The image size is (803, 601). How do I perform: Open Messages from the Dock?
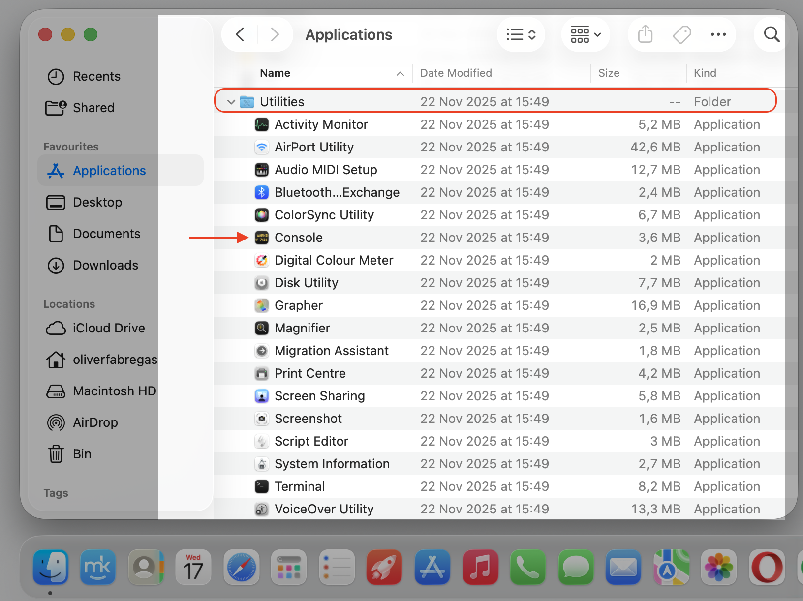click(x=576, y=567)
